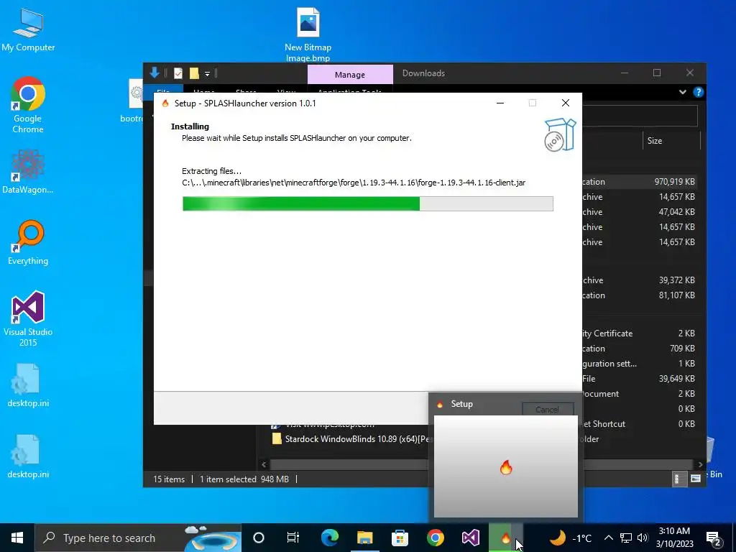This screenshot has height=552, width=736.
Task: Expand the Explorer ribbon chevron
Action: coord(683,92)
